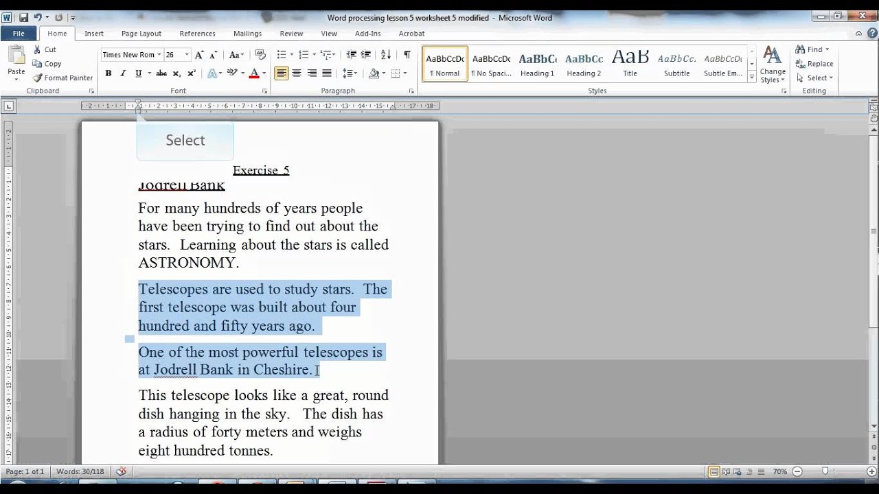879x494 pixels.
Task: Click Replace in the Editing group
Action: 814,64
